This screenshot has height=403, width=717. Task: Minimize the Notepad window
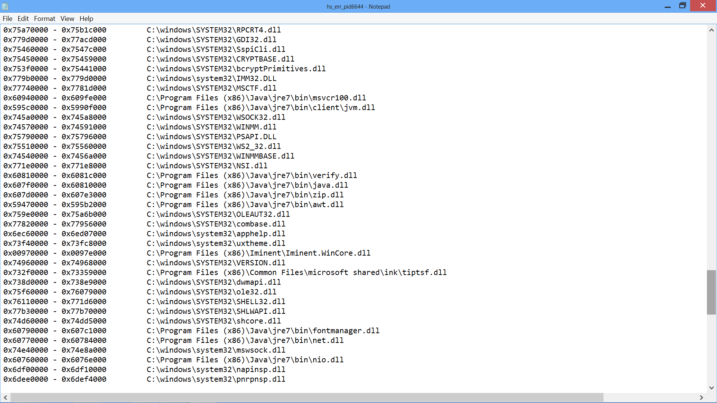668,6
